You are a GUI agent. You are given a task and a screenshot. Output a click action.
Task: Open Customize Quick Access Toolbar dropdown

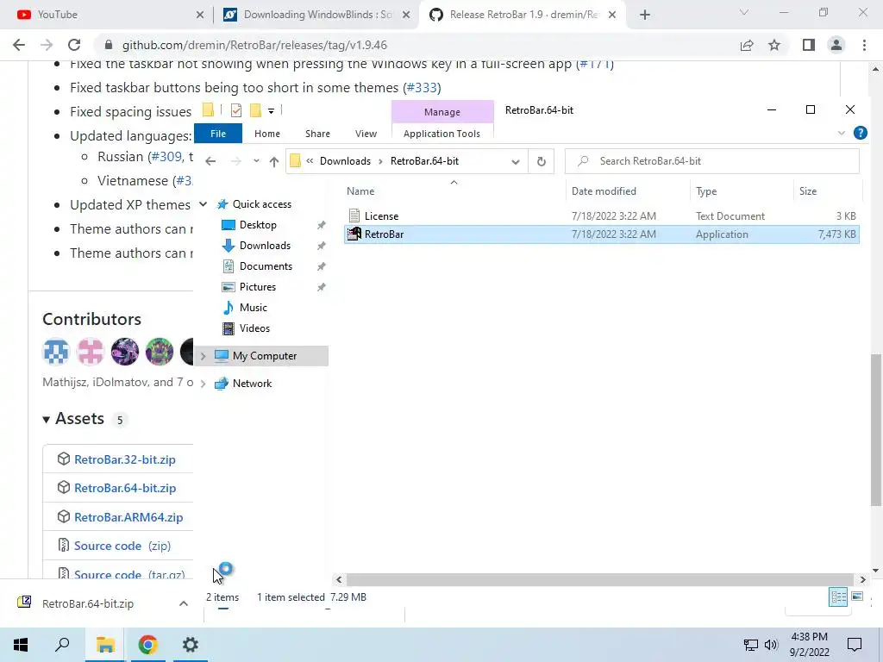[271, 110]
